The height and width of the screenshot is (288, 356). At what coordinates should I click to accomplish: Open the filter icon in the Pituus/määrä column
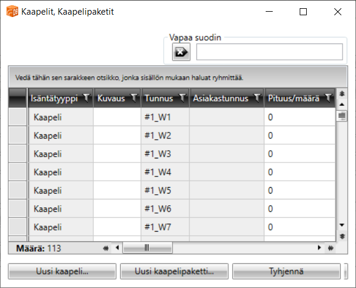pos(328,98)
